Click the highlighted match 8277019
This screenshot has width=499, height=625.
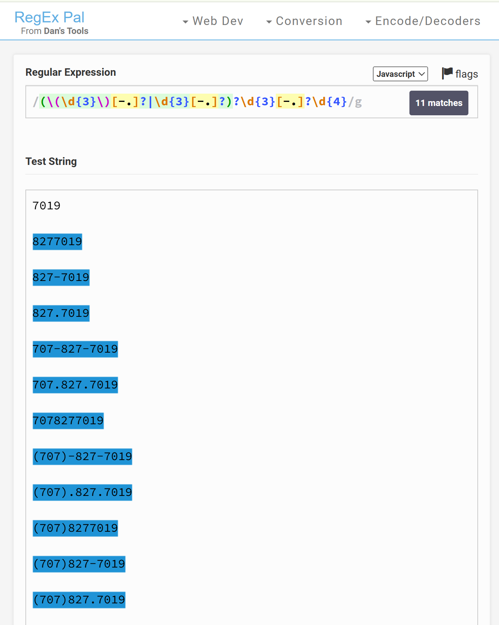pos(57,241)
